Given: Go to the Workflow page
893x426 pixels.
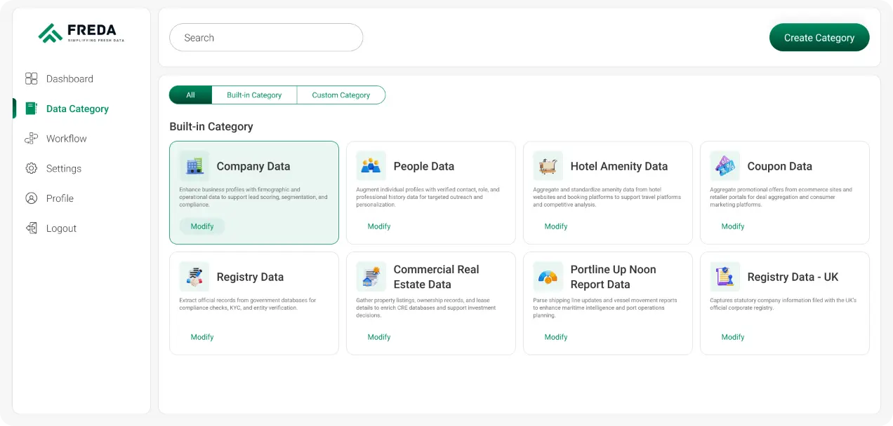Looking at the screenshot, I should pos(66,139).
